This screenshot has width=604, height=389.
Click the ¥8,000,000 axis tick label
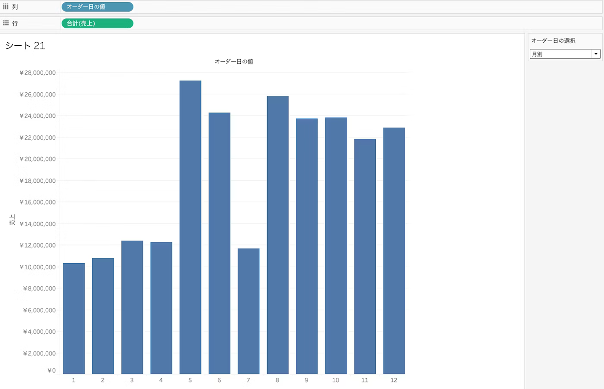click(39, 288)
